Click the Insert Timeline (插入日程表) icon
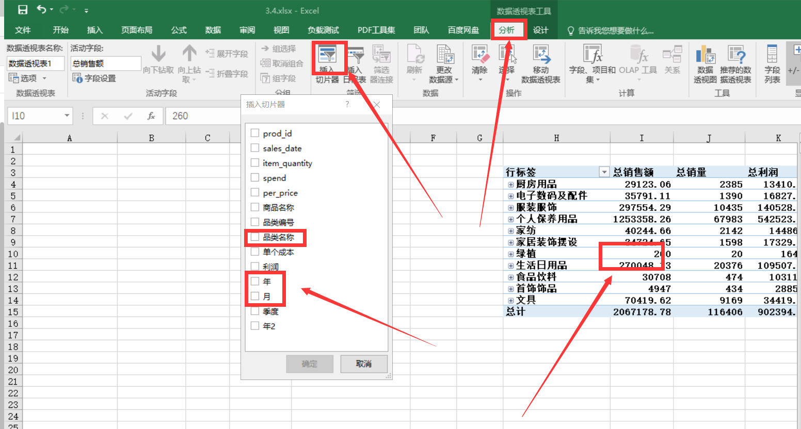The image size is (801, 429). click(356, 54)
